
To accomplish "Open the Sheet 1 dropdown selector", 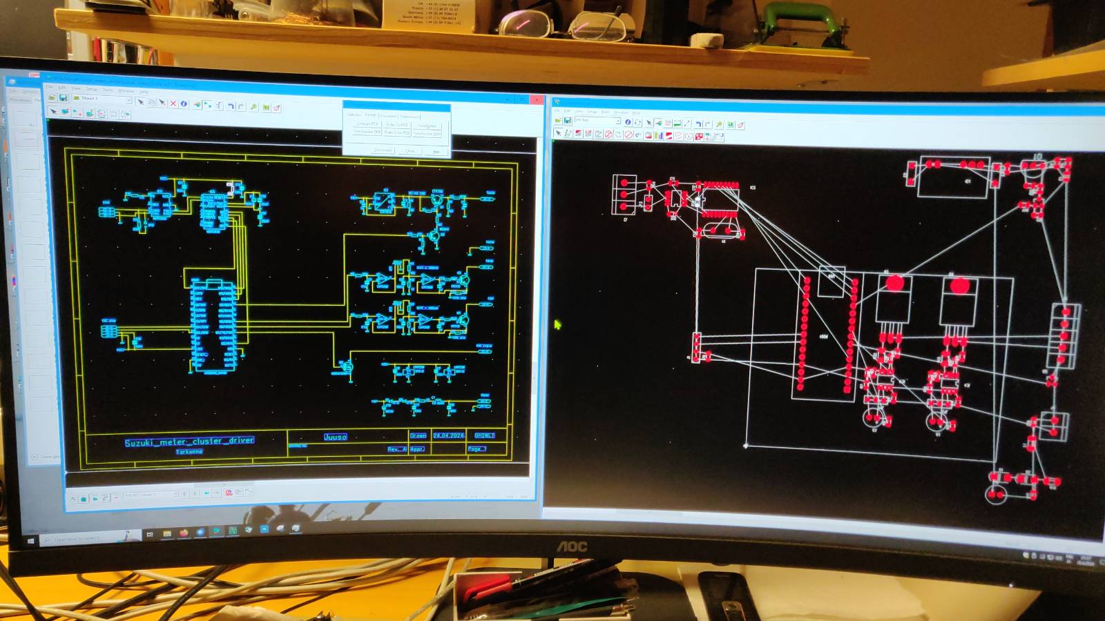I will pyautogui.click(x=128, y=100).
